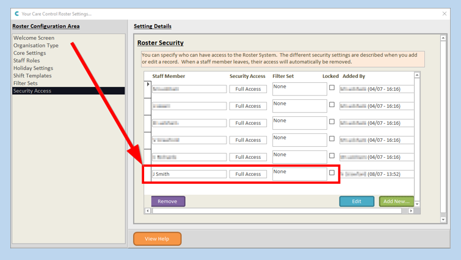Image resolution: width=461 pixels, height=260 pixels.
Task: Toggle the Locked checkbox for J Smith
Action: pos(332,173)
